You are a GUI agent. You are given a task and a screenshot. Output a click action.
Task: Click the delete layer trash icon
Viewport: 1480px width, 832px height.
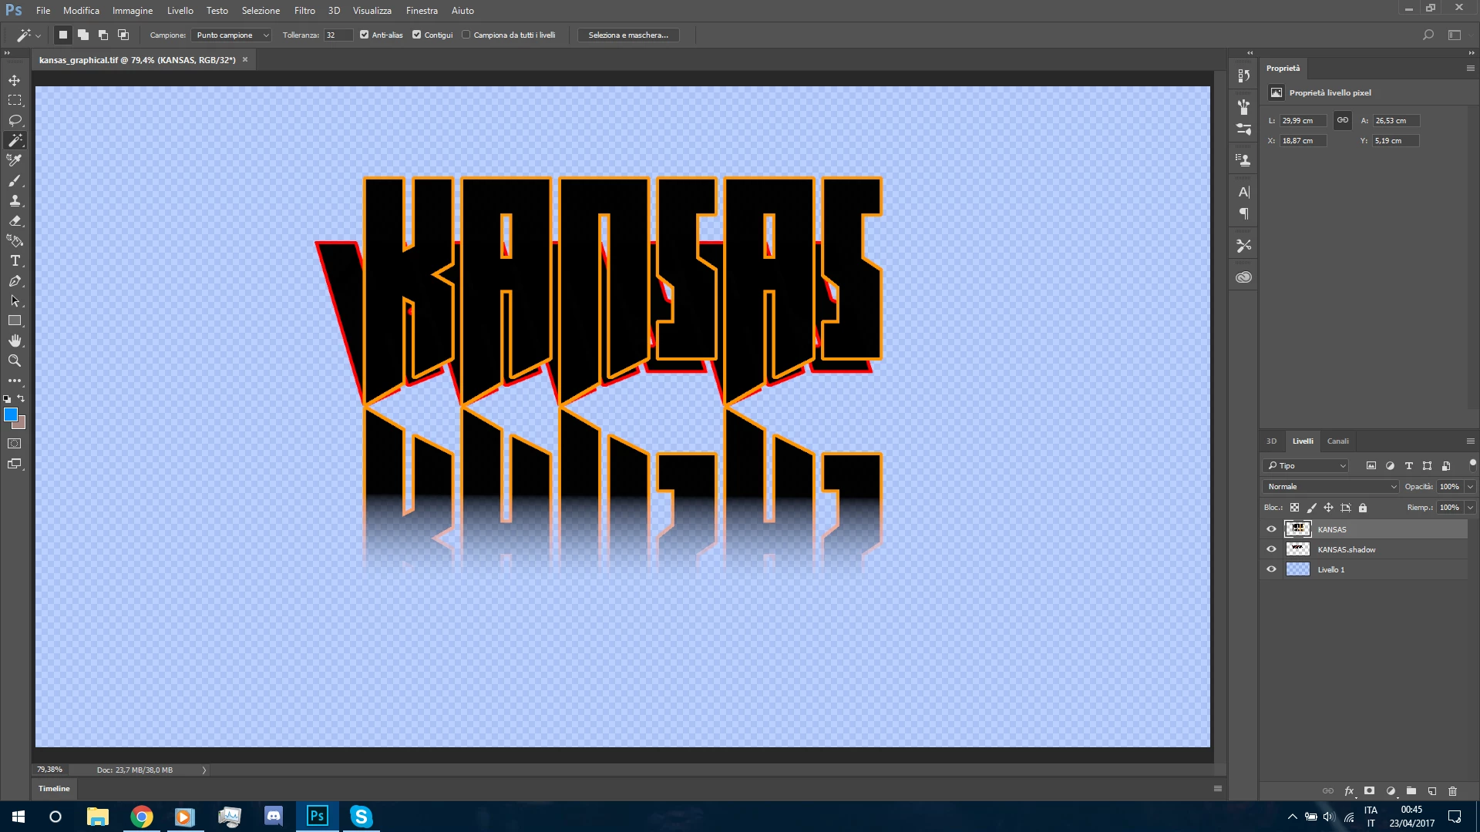click(1452, 791)
